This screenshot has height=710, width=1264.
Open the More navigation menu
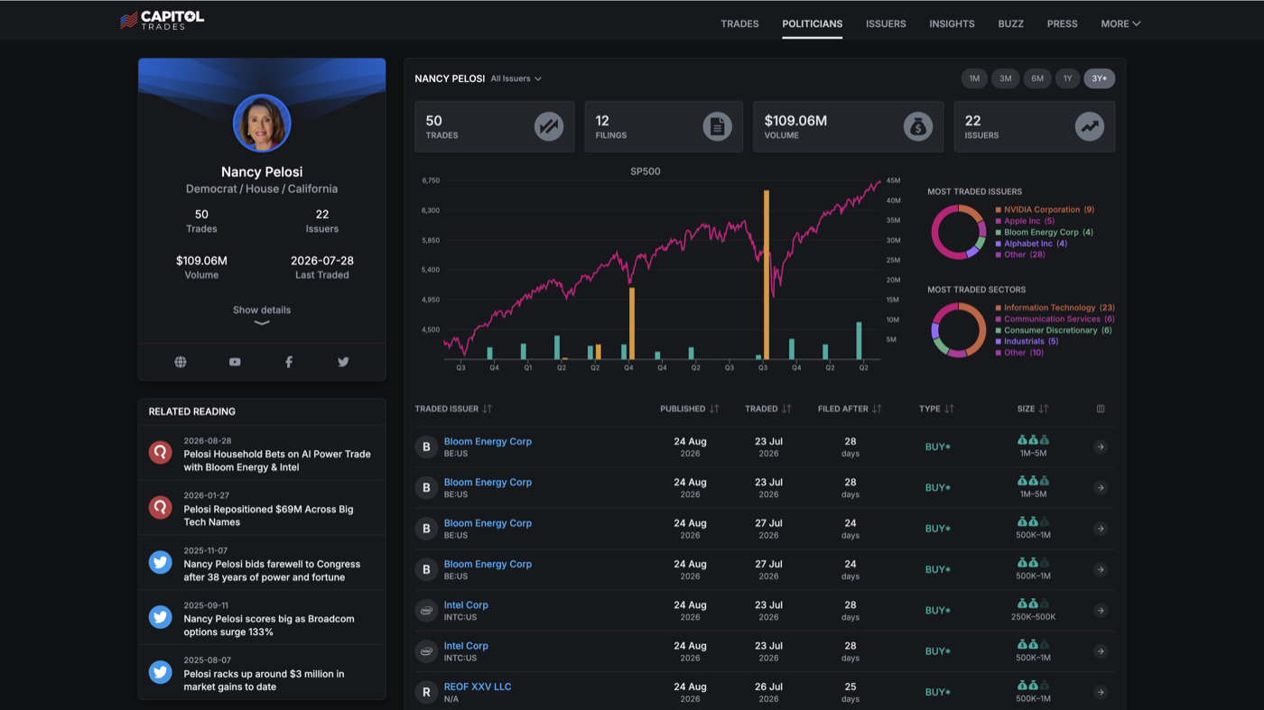(1120, 23)
